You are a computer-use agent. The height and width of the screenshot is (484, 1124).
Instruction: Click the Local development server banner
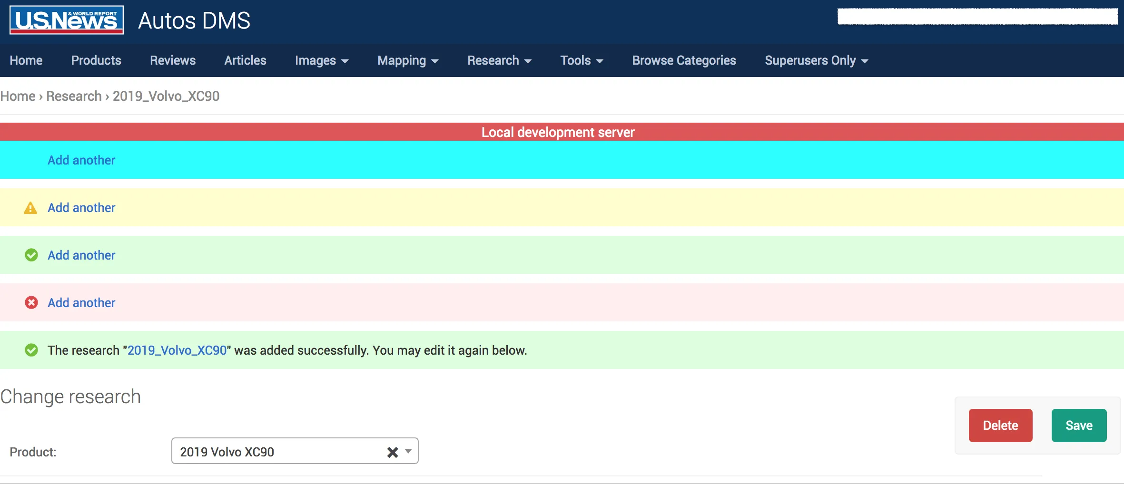(x=562, y=132)
